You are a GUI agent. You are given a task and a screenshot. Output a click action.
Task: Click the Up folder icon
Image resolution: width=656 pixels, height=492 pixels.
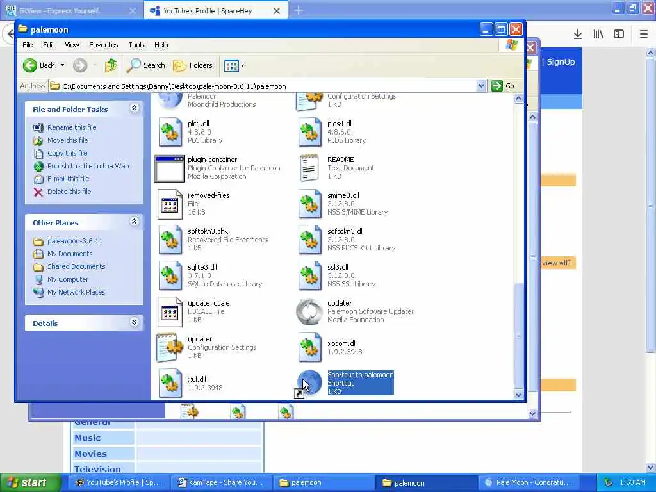tap(111, 65)
